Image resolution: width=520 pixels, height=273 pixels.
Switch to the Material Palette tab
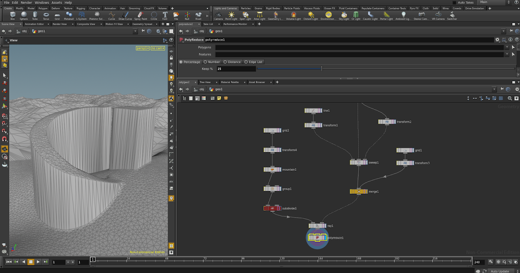pyautogui.click(x=230, y=82)
